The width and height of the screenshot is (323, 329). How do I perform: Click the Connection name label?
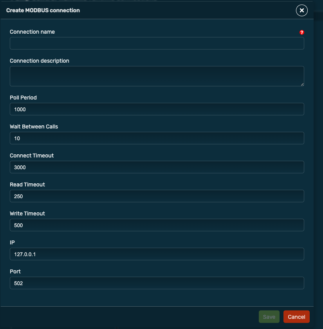32,32
